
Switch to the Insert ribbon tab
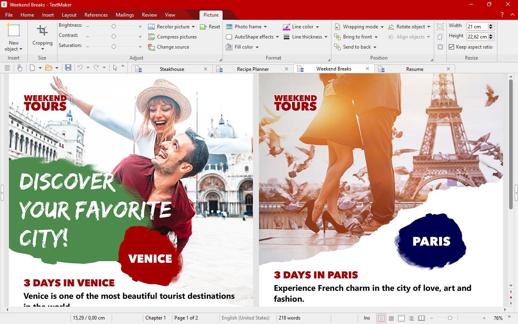(48, 15)
